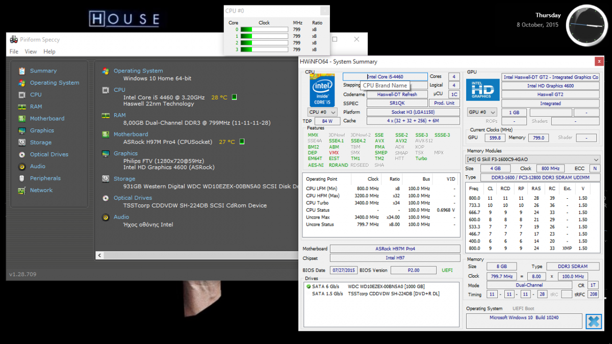Click the ASRock H97M Pro4 motherboard field

(x=395, y=249)
